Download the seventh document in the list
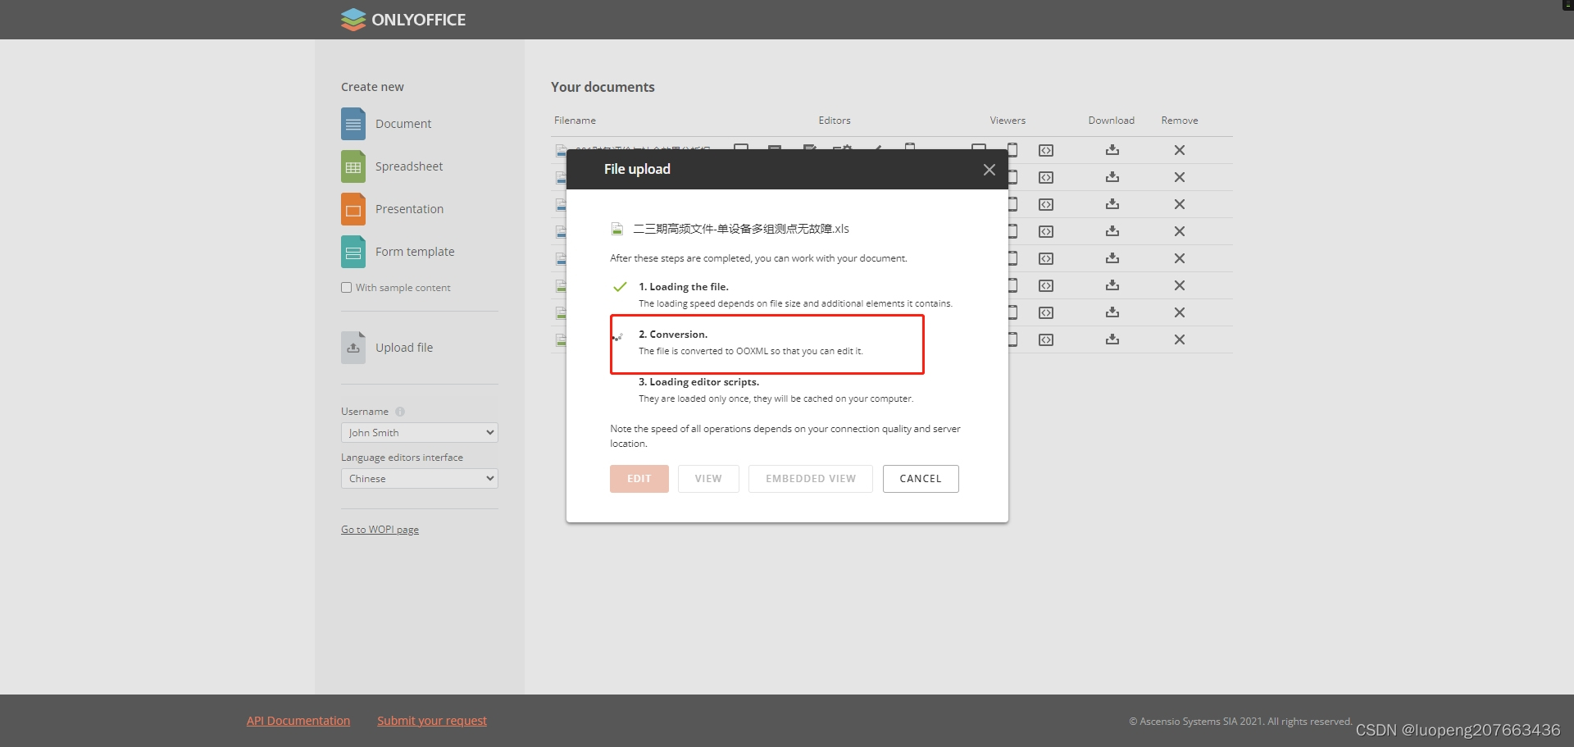This screenshot has width=1574, height=747. point(1112,312)
